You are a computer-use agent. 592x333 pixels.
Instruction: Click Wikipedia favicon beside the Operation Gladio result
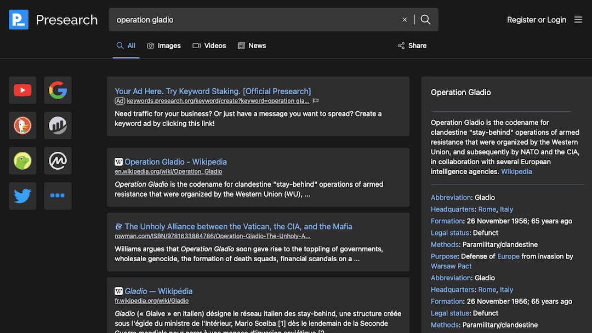pyautogui.click(x=118, y=162)
